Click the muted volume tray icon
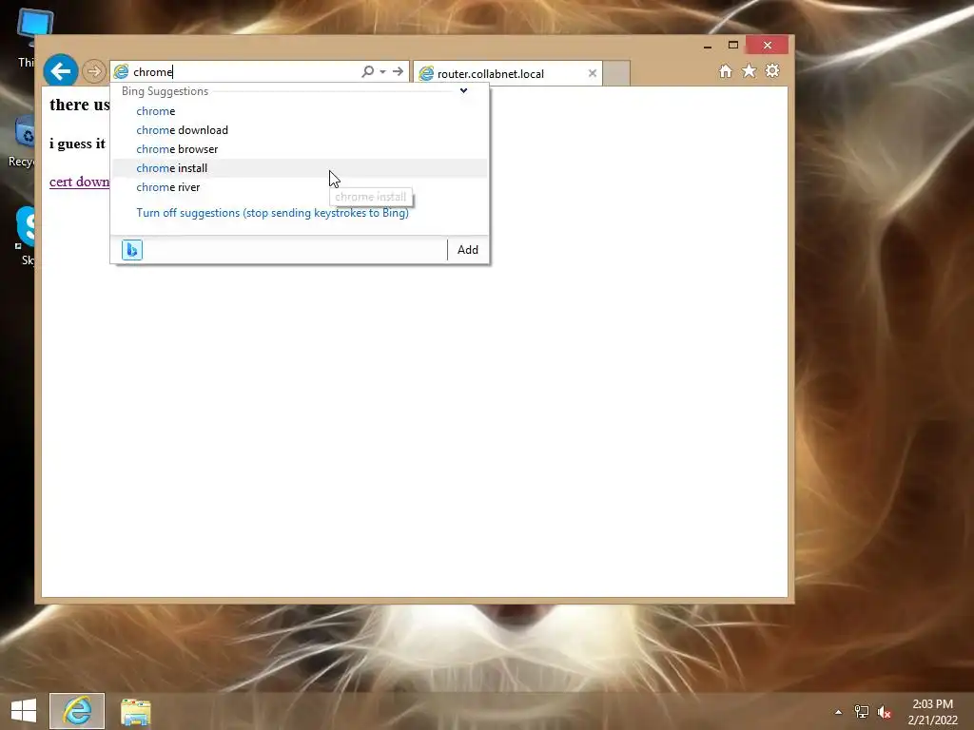The image size is (974, 730). [x=884, y=712]
